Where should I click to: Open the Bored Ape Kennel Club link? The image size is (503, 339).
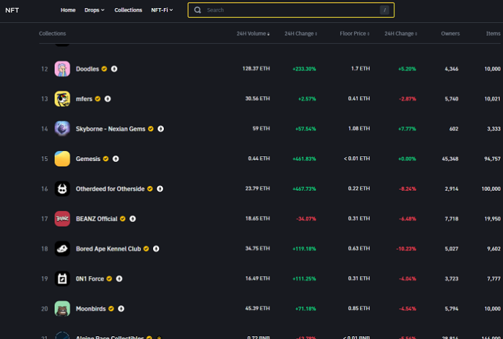[x=108, y=249]
